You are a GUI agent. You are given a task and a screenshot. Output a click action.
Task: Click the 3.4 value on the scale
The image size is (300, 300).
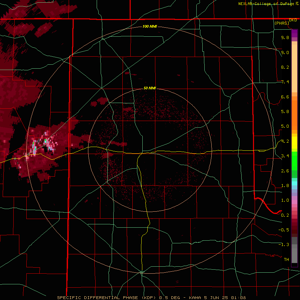tap(285, 156)
